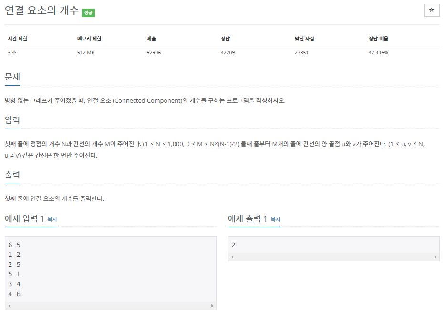Click the green 성공 badge

point(88,13)
